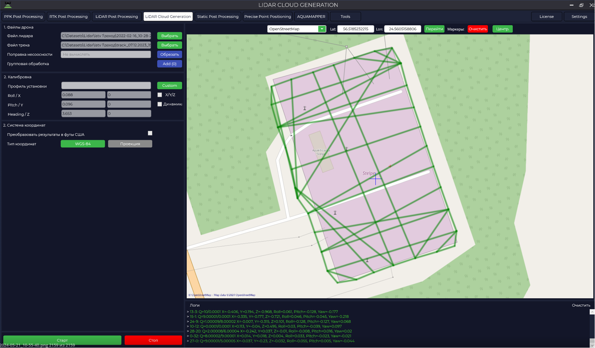Viewport: 595px width, 348px height.
Task: Click the log scrollbar up arrow
Action: (x=592, y=312)
